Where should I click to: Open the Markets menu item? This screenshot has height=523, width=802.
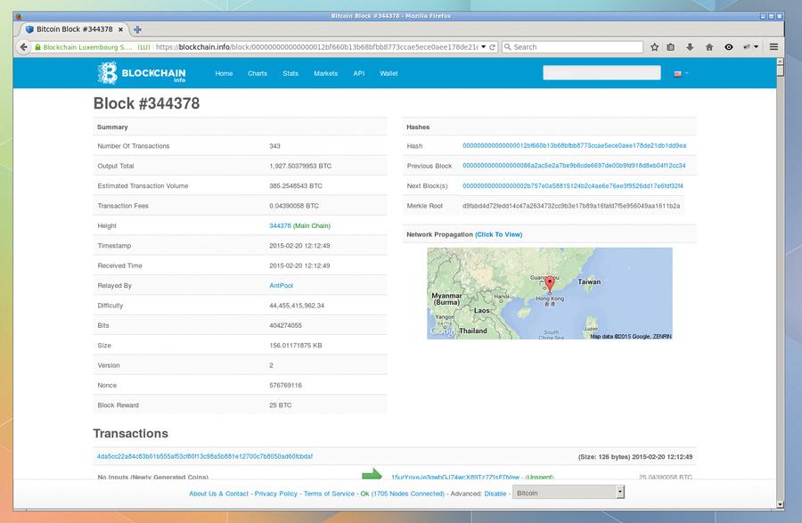tap(326, 74)
